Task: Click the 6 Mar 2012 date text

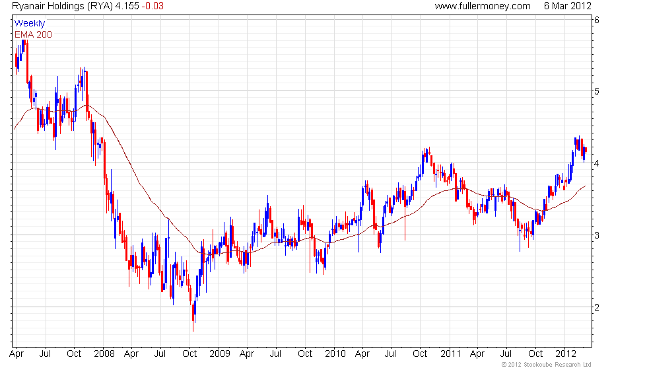Action: pos(568,6)
